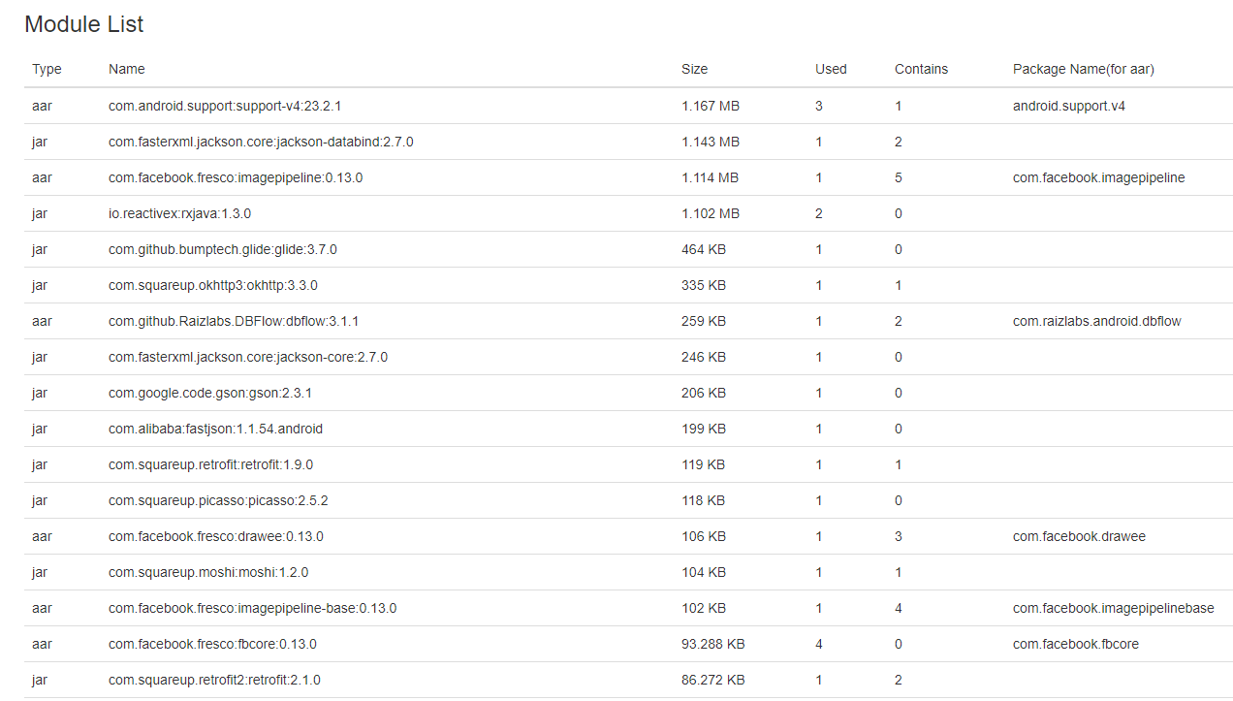The image size is (1233, 701).
Task: Click the 246 KB size value
Action: coord(704,357)
